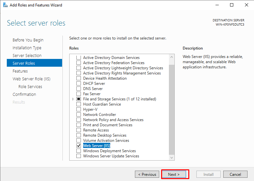Click the roles list scrollbar track
Viewport: 254px width, 181px height.
(171, 107)
